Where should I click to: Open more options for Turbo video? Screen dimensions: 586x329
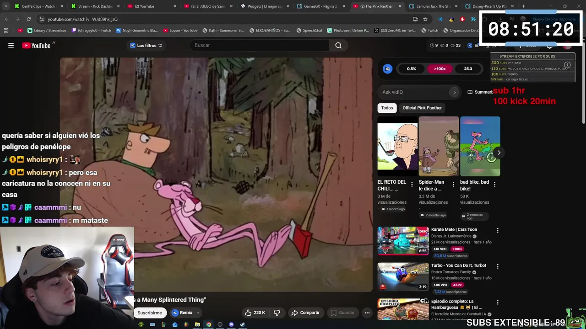[x=498, y=266]
